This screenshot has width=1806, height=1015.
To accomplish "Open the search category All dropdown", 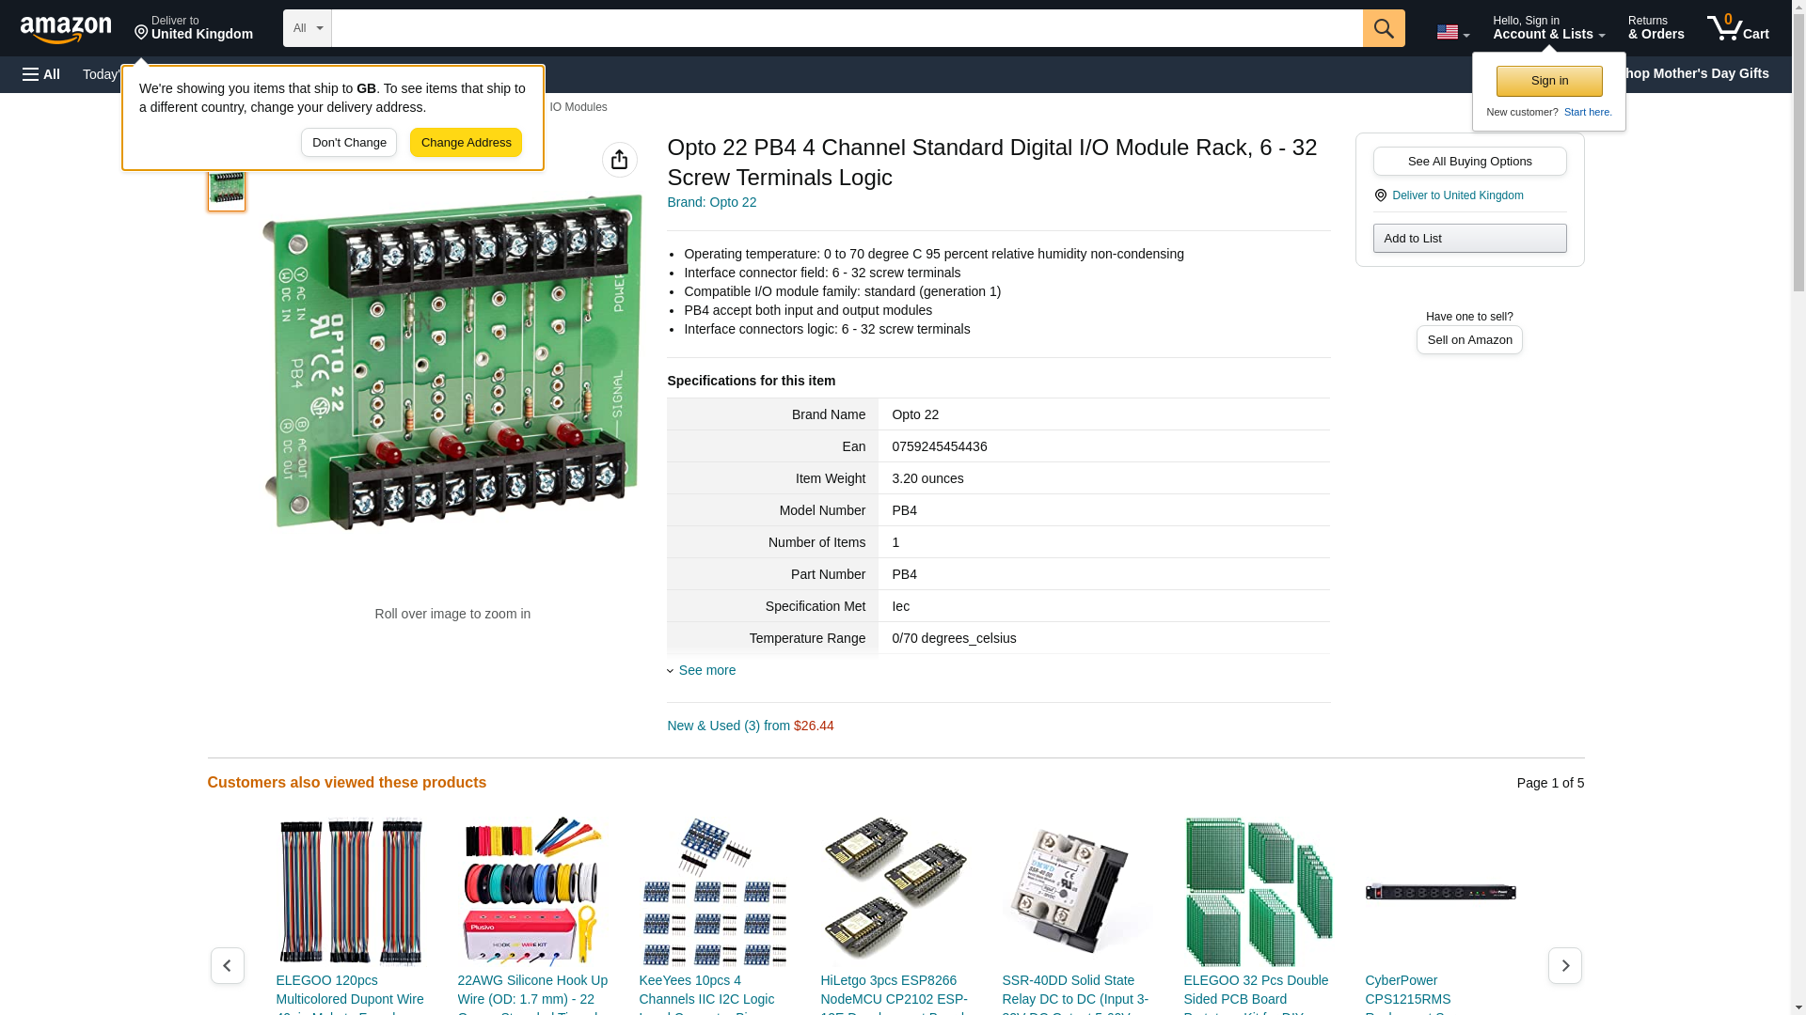I will [307, 28].
